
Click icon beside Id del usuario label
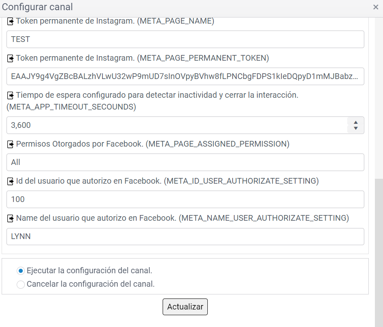click(11, 181)
